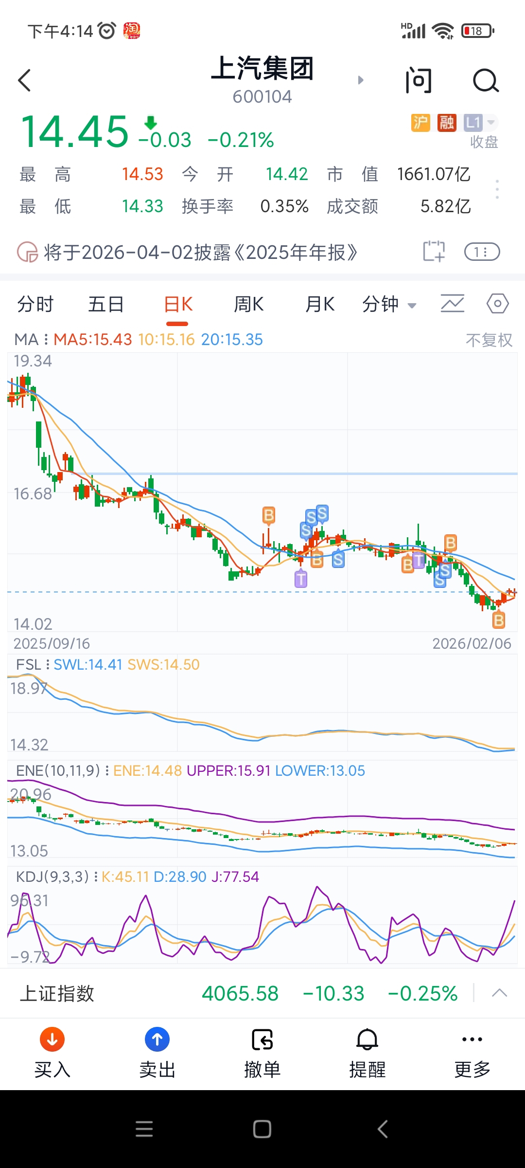Switch to next stock arrow beside title
Image resolution: width=525 pixels, height=1168 pixels.
tap(360, 80)
